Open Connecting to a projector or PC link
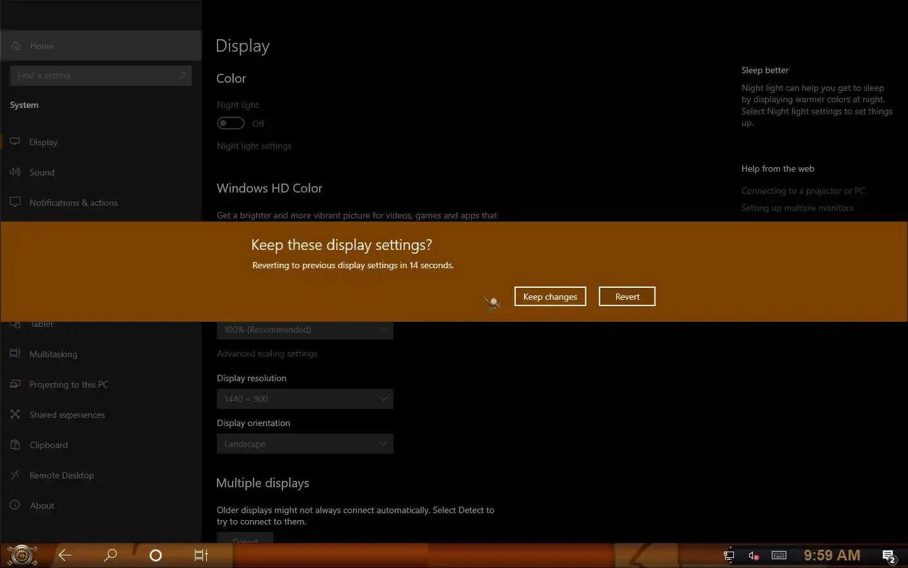The height and width of the screenshot is (568, 908). point(803,191)
